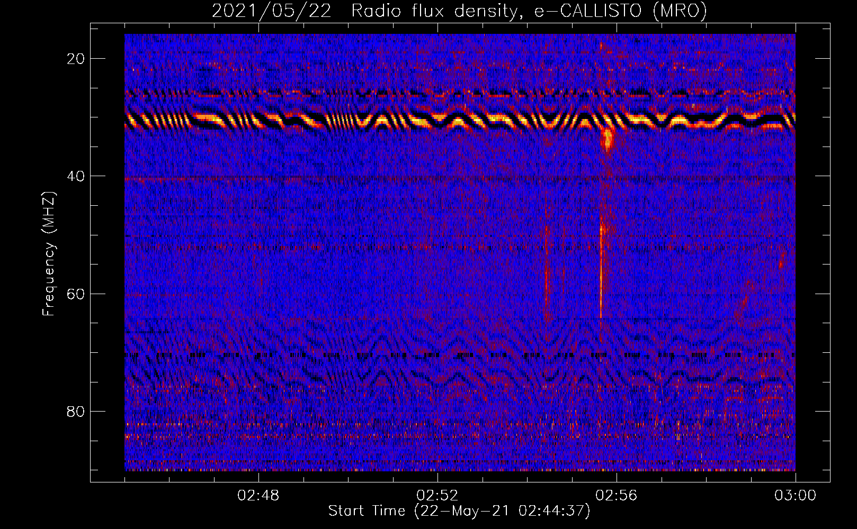Click the 80 frequency tick label
Screen dimensions: 857x529
76,412
